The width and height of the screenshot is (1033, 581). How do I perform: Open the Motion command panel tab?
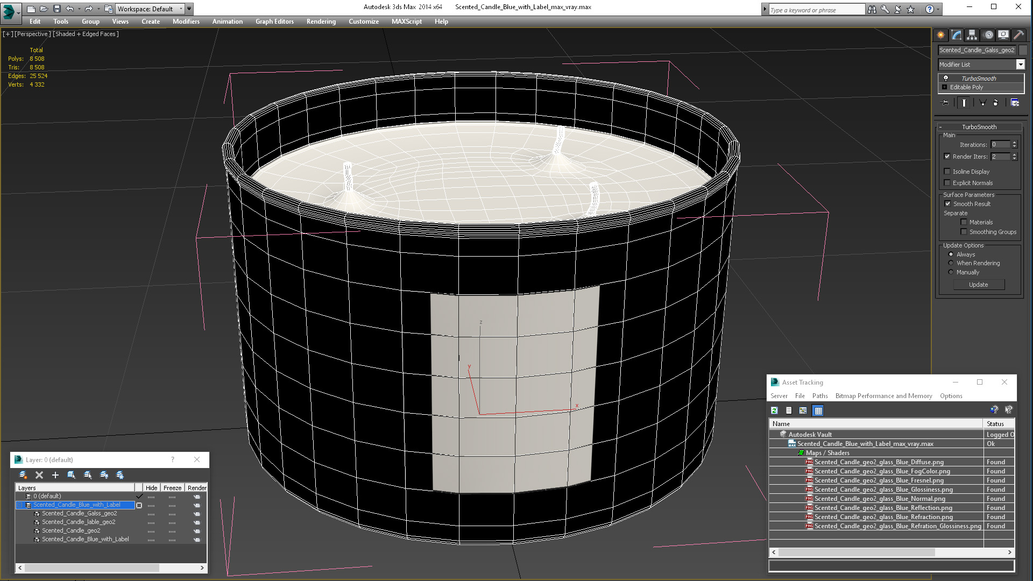click(988, 35)
